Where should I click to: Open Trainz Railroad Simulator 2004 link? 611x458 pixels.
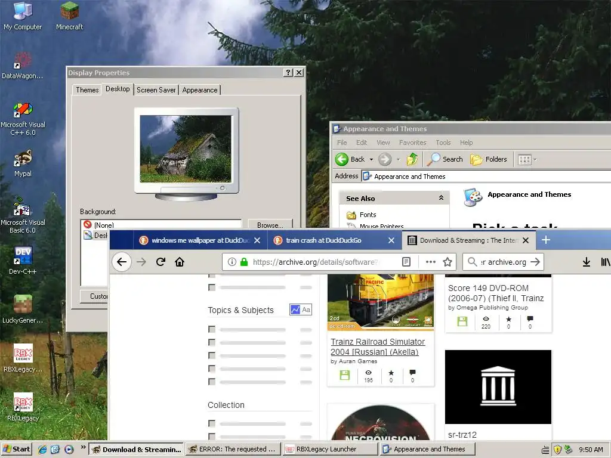(378, 346)
